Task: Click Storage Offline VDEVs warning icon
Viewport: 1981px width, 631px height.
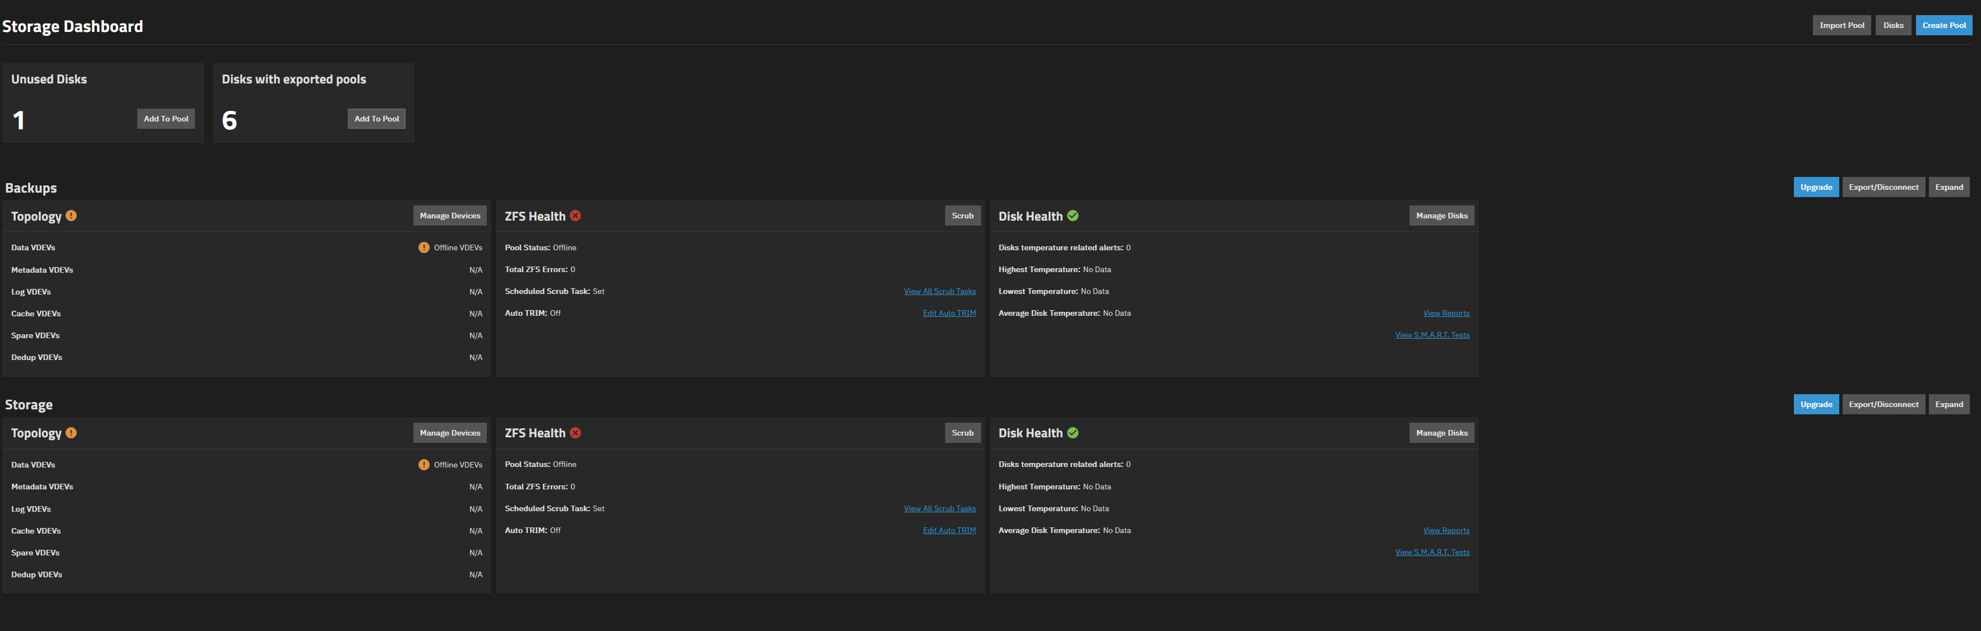Action: [424, 465]
